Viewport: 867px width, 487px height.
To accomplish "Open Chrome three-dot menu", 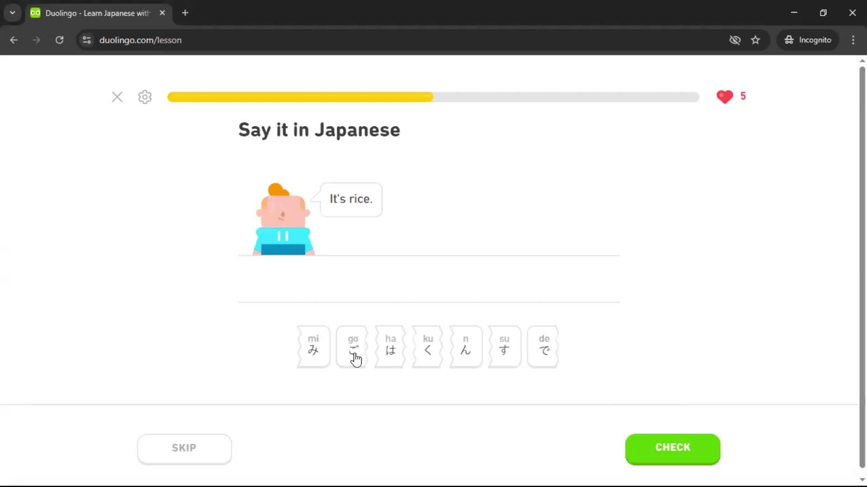I will [853, 40].
